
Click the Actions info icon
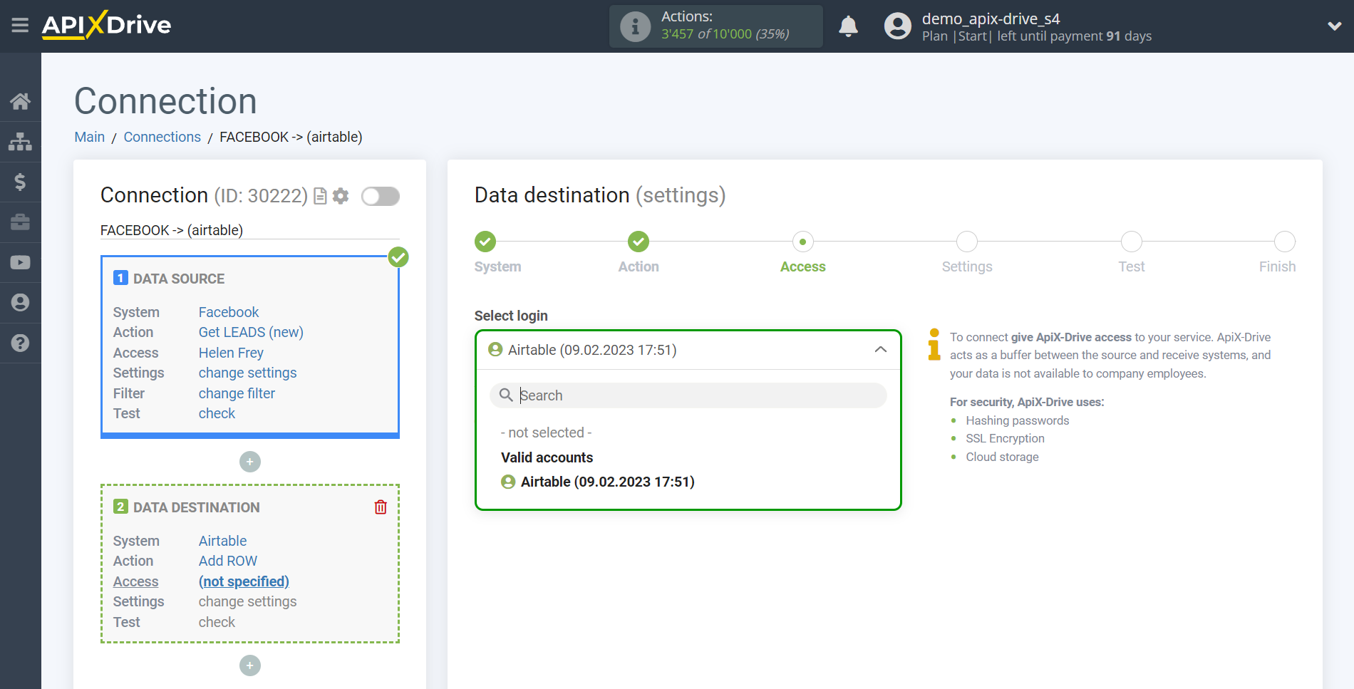635,26
